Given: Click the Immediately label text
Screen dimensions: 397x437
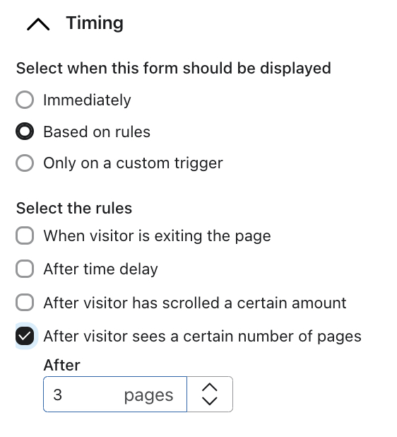Looking at the screenshot, I should point(87,100).
